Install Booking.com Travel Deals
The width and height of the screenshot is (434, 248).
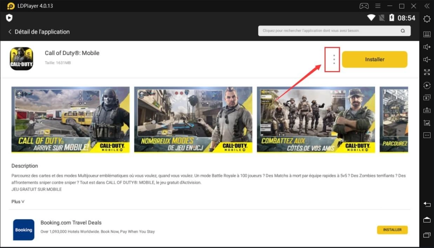click(x=392, y=230)
